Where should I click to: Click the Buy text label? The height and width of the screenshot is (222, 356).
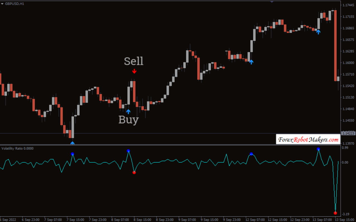pyautogui.click(x=129, y=120)
